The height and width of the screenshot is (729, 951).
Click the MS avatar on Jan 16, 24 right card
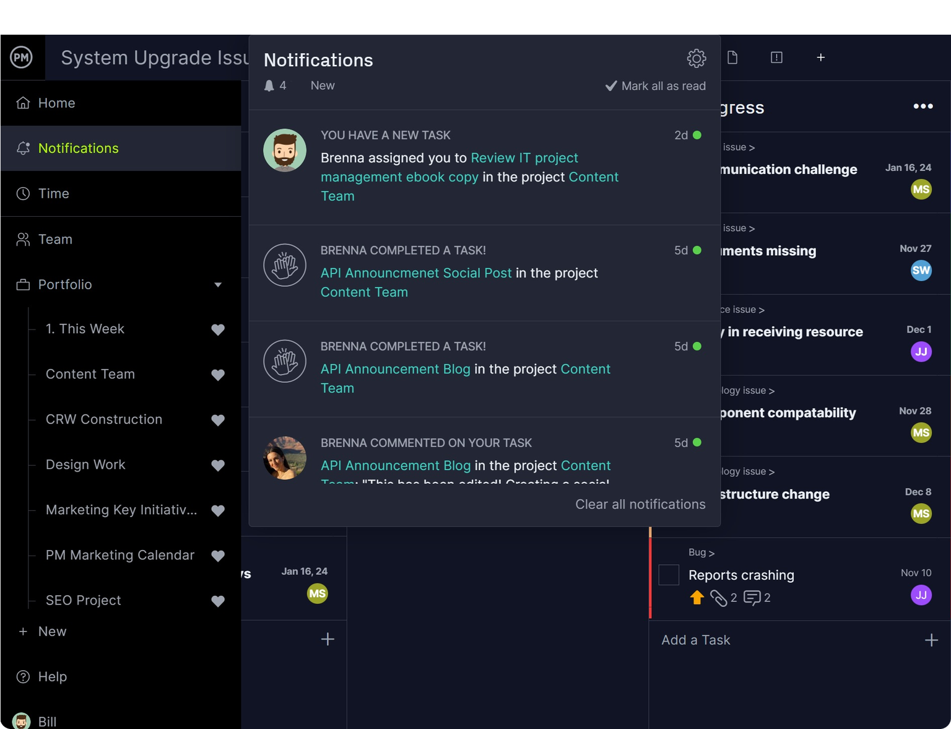921,190
